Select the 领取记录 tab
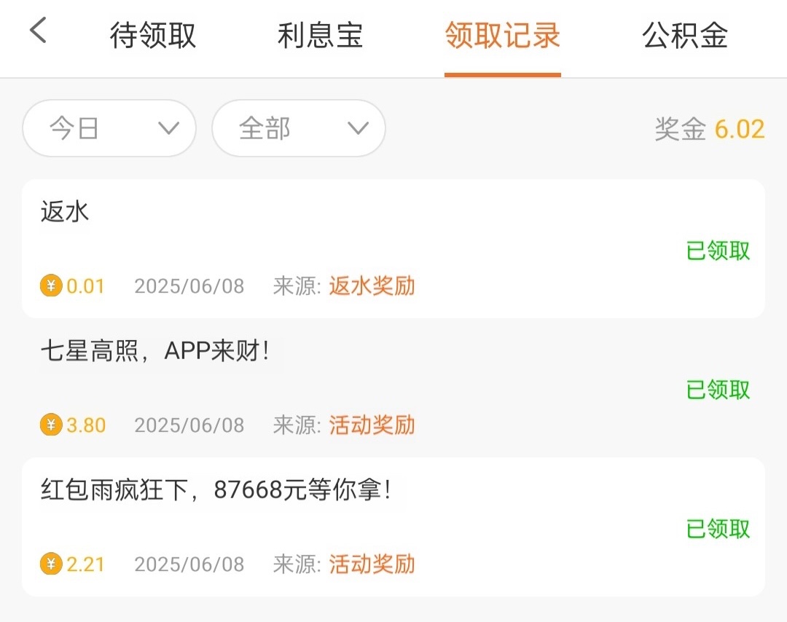 (502, 36)
